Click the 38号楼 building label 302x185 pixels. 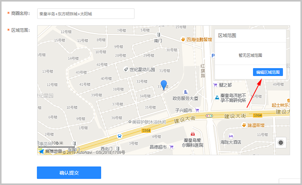pyautogui.click(x=118, y=89)
